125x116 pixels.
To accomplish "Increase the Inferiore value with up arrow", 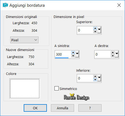I will (x=95, y=77).
